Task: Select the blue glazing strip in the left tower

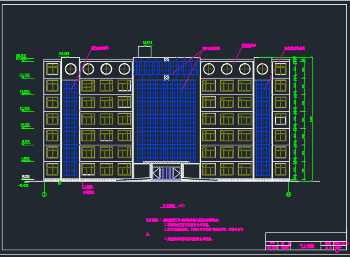Action: click(70, 128)
